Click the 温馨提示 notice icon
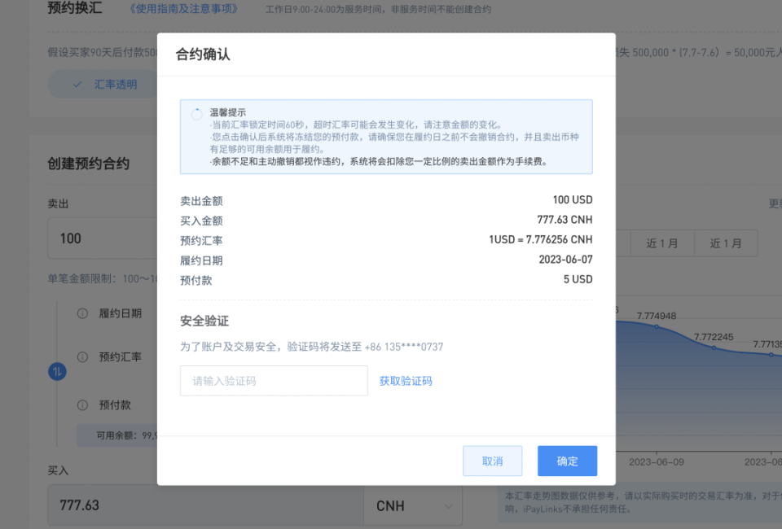This screenshot has height=529, width=782. click(196, 114)
